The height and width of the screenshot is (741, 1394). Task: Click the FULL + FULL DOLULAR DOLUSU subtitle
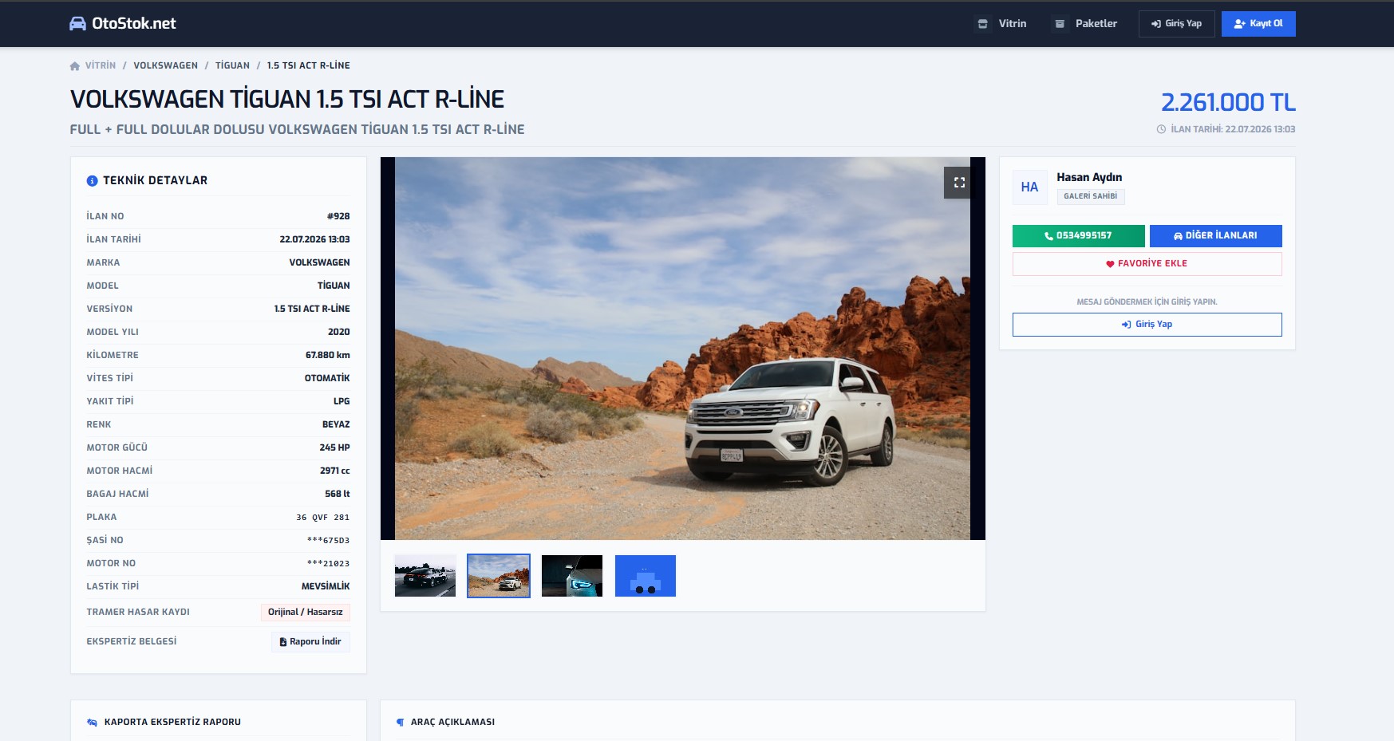click(297, 129)
